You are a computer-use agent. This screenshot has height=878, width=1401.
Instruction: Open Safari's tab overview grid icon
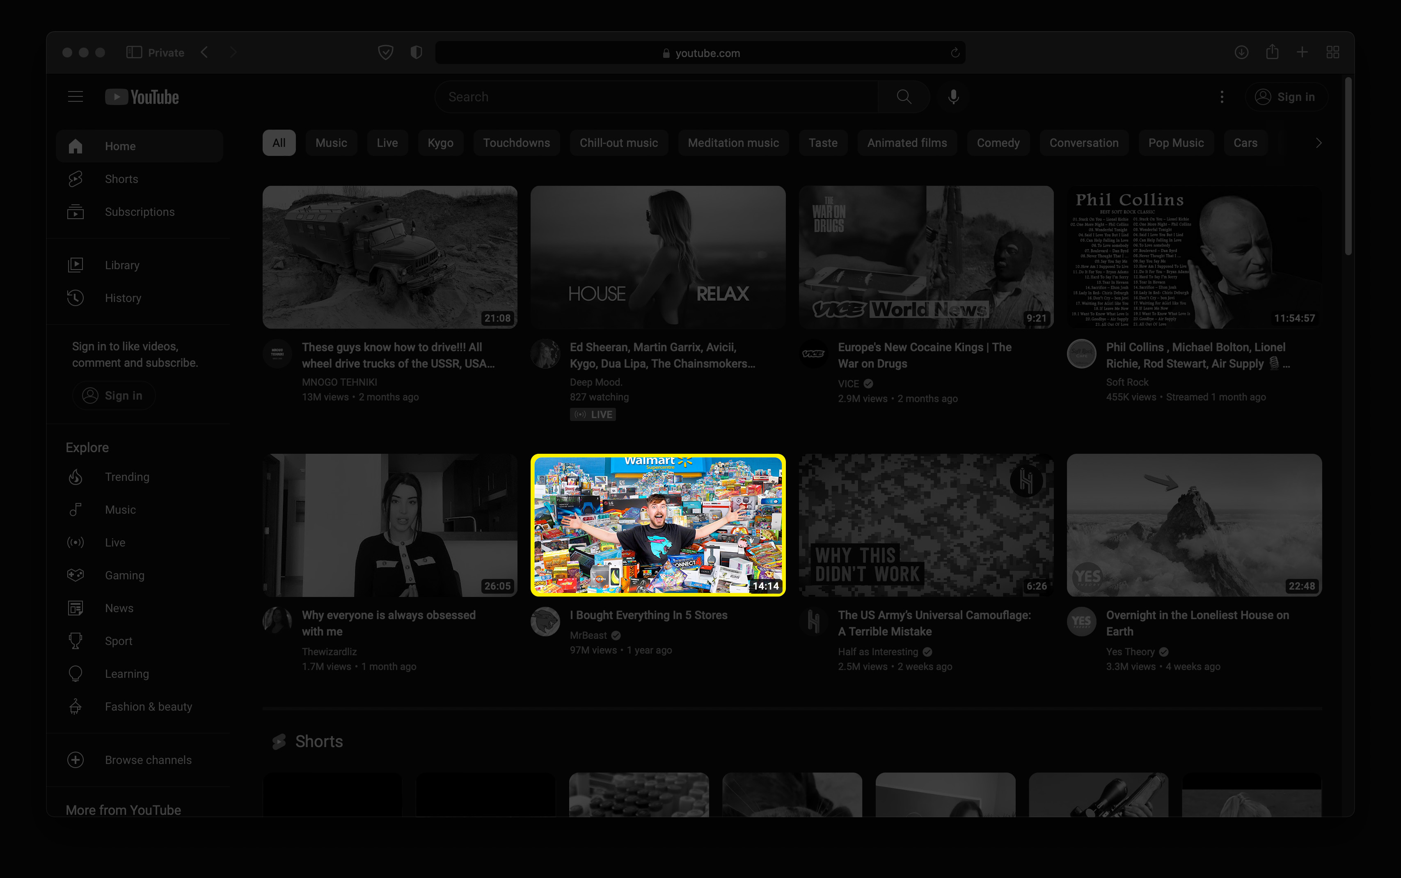(x=1332, y=52)
